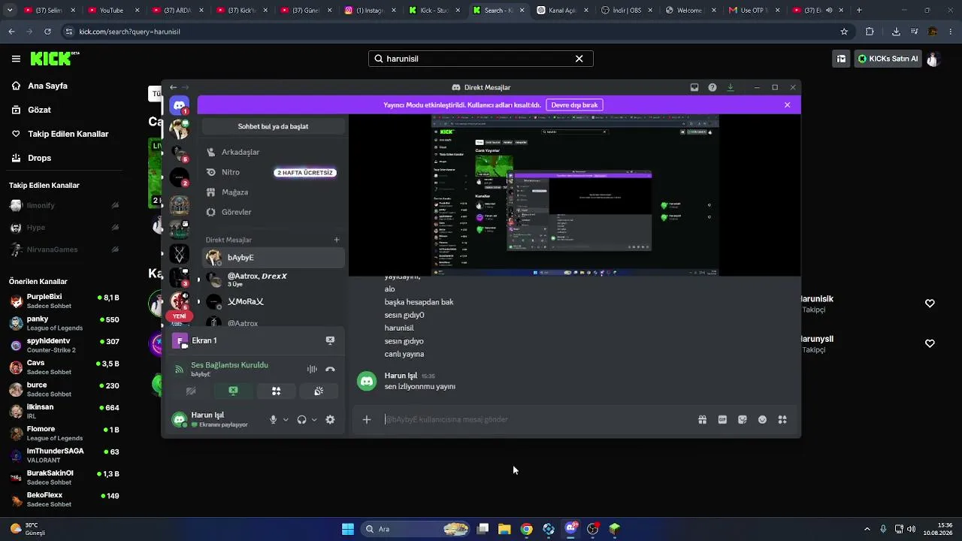Show hidden system tray icons
Screen dimensions: 962x541
867,529
